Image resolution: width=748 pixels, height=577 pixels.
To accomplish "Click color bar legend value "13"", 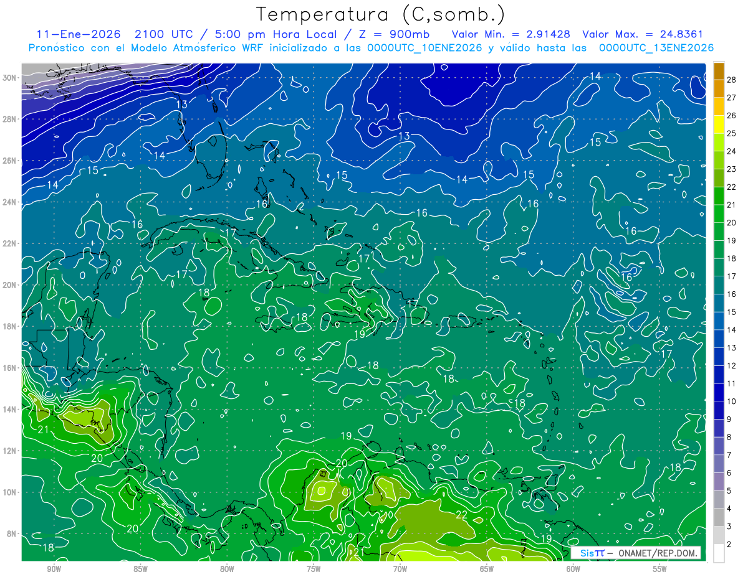I will pos(732,348).
